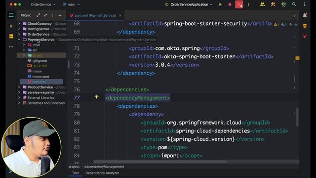316x178 pixels.
Task: Open build tools hammer icon
Action: coord(273,4)
